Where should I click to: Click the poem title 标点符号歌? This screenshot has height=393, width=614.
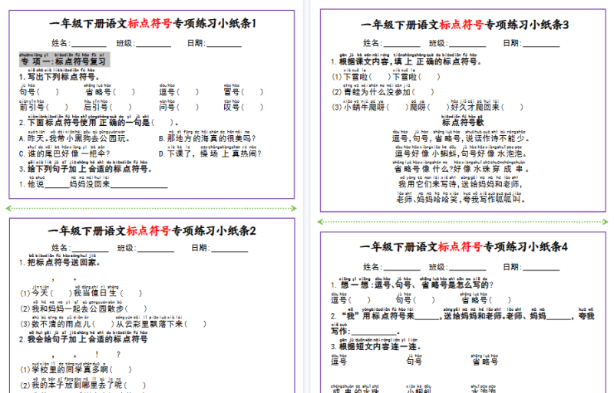[463, 123]
